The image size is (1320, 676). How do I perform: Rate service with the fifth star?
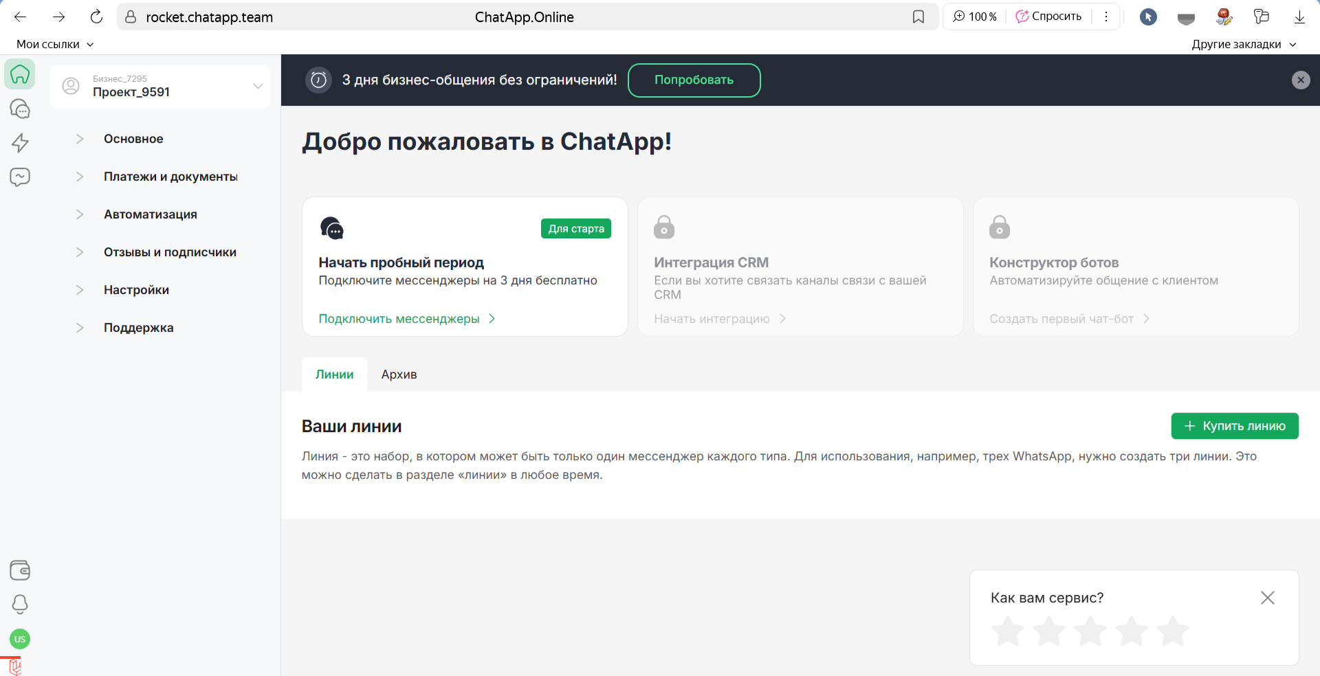[x=1172, y=631]
